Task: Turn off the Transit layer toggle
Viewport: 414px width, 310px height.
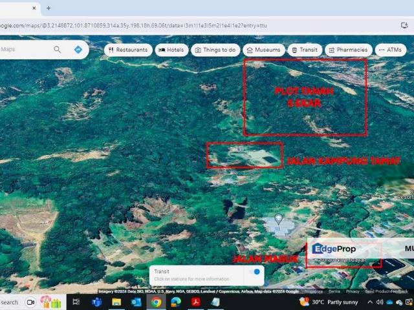Action: tap(254, 272)
